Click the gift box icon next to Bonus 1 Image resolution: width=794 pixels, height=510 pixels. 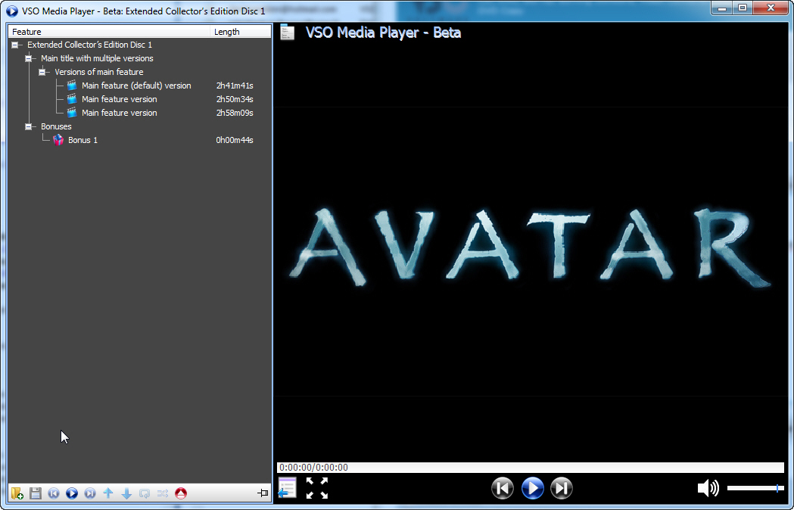(x=58, y=140)
